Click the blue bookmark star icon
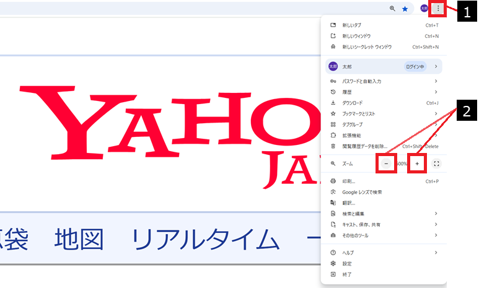The image size is (479, 288). click(x=405, y=9)
